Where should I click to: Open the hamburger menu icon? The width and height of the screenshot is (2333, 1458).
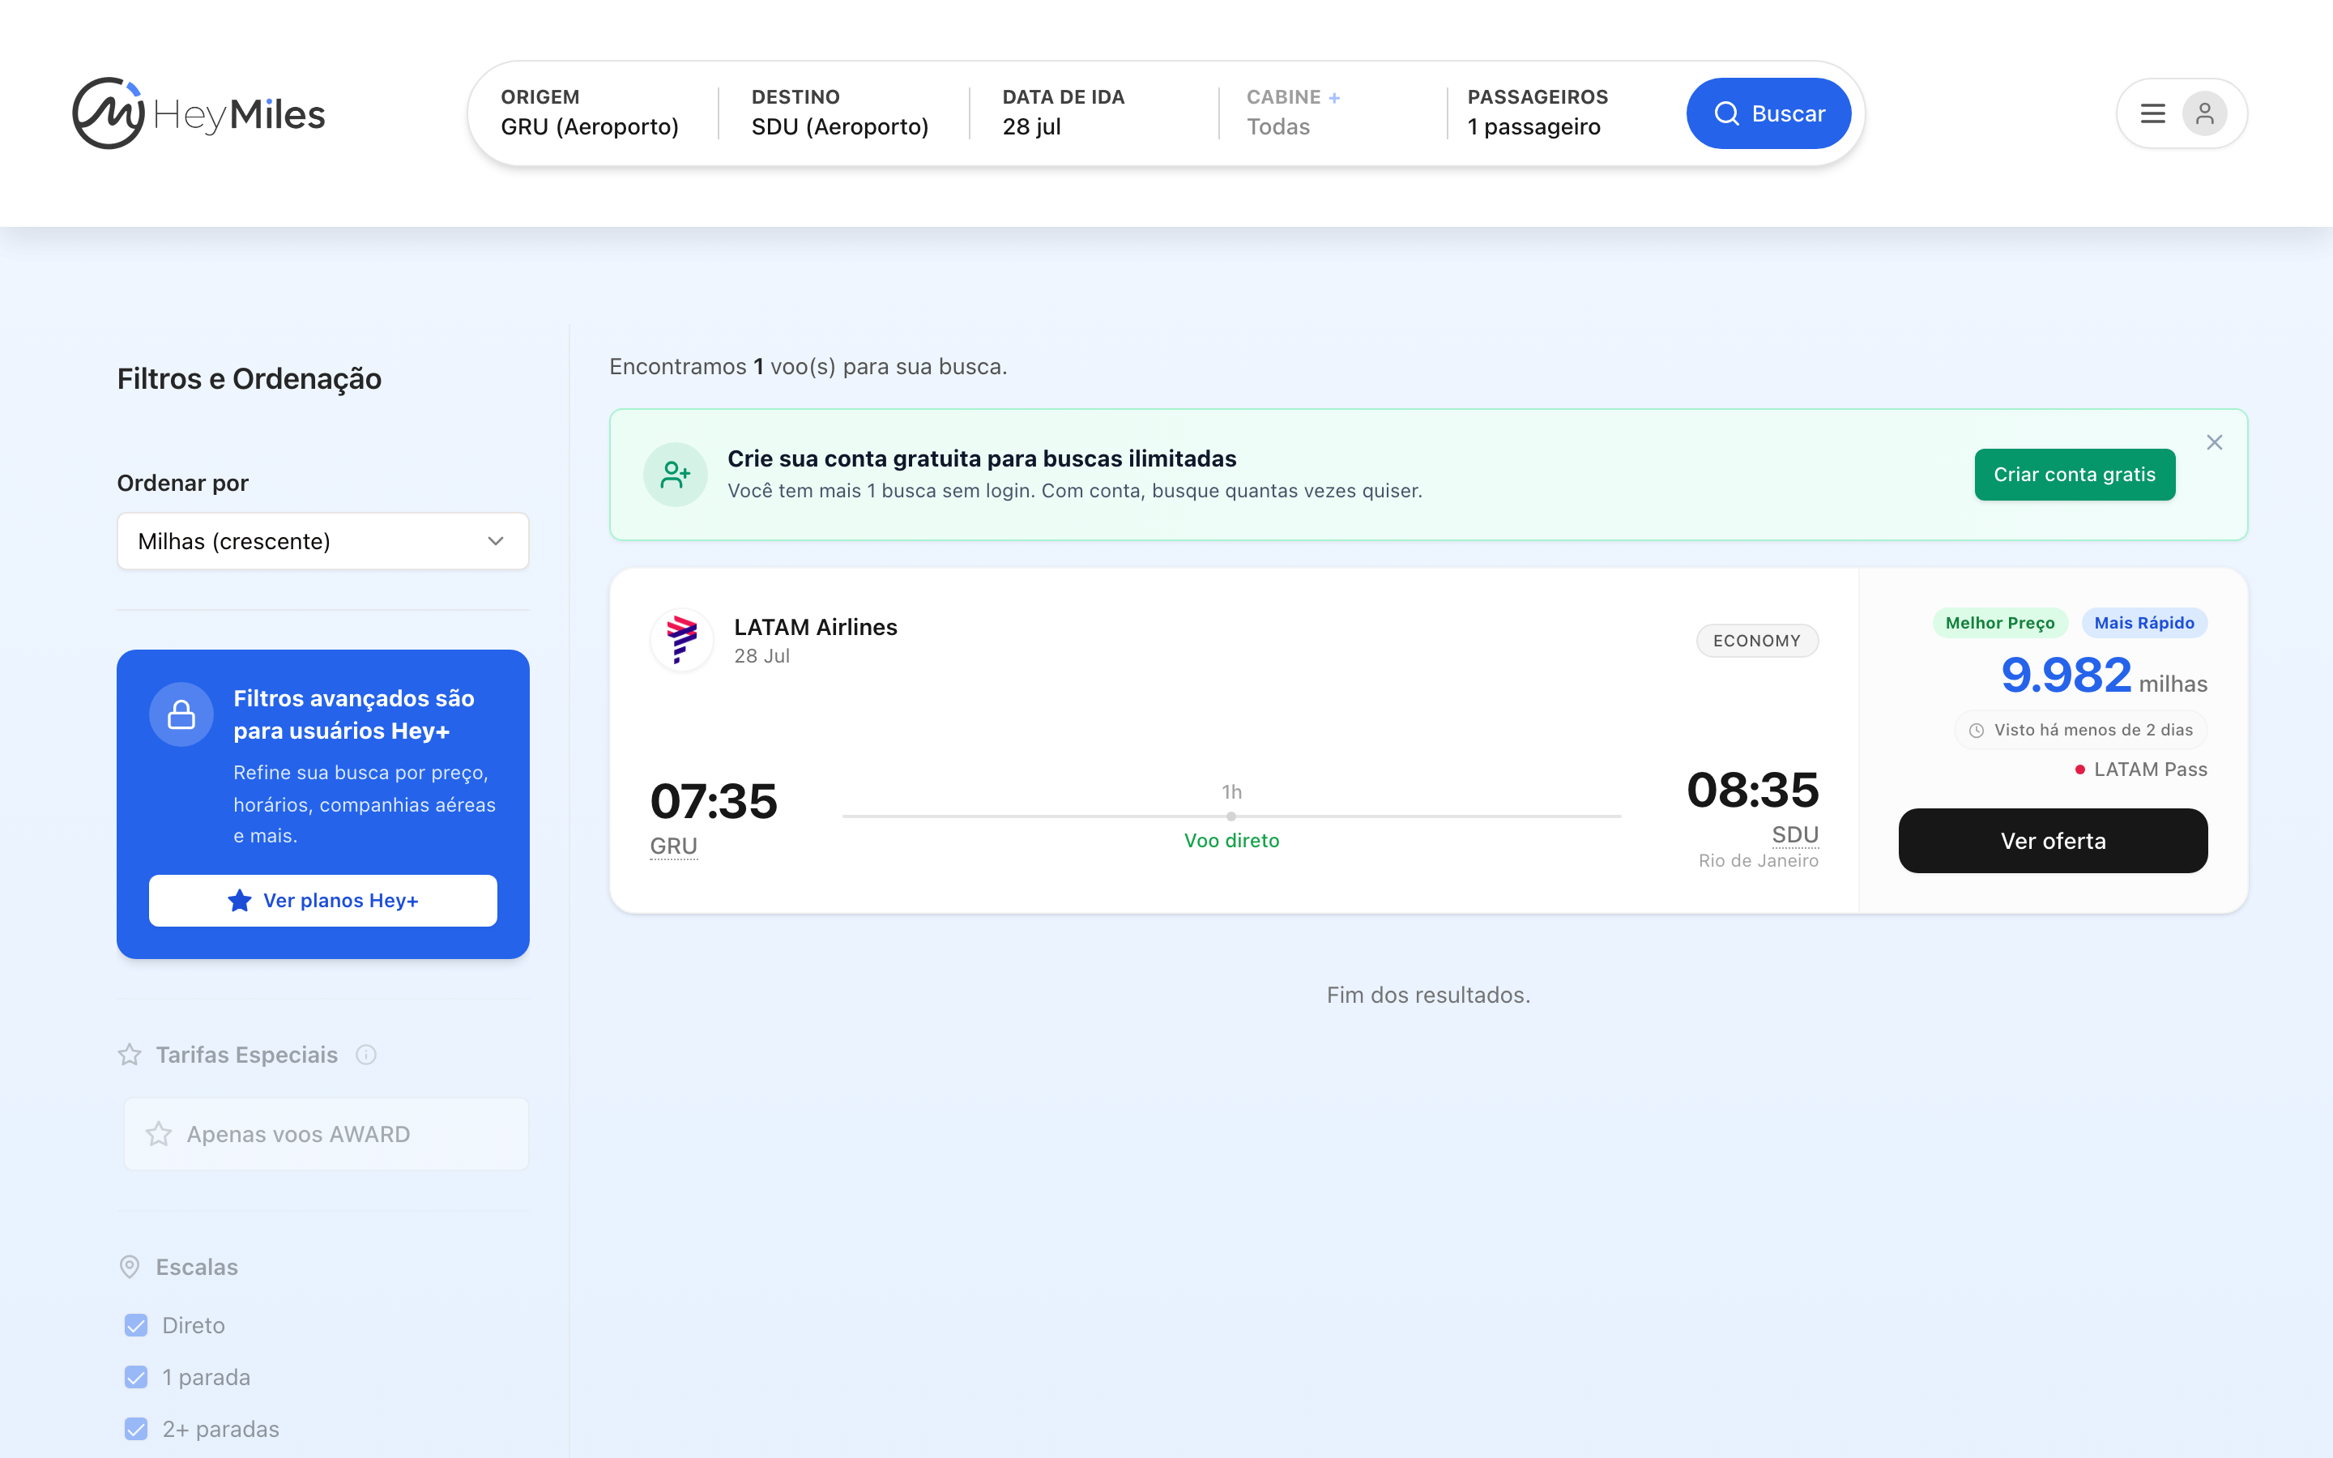2152,113
